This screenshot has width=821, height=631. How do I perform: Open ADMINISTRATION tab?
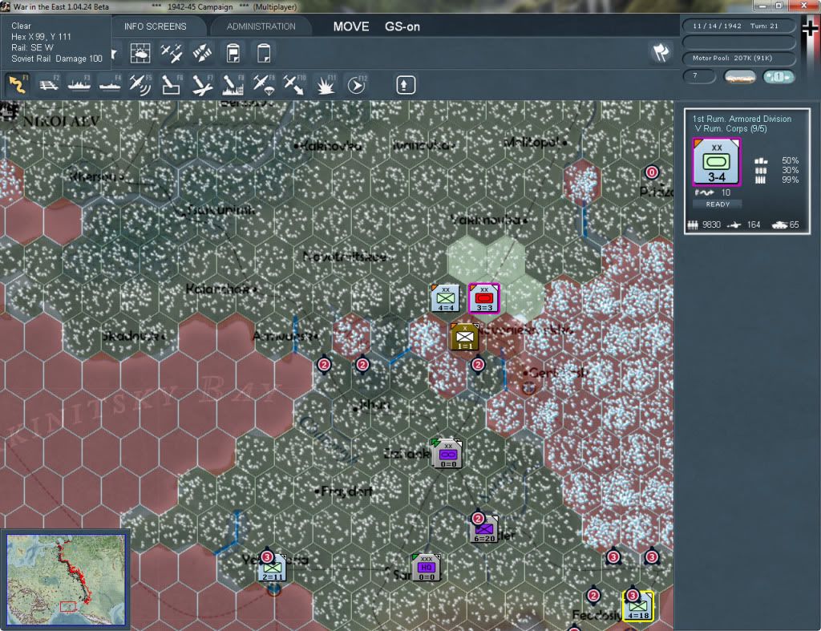261,26
